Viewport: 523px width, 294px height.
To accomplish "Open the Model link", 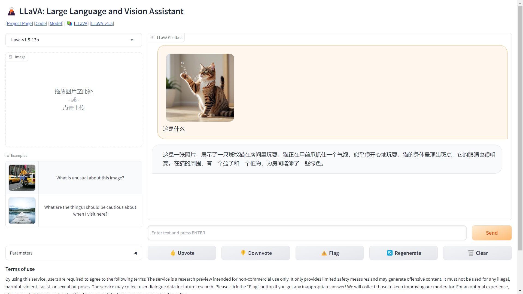I will tap(56, 24).
